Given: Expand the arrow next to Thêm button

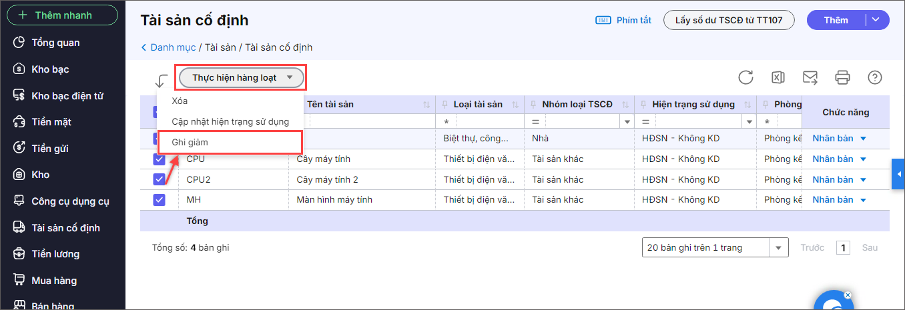Looking at the screenshot, I should pos(876,20).
